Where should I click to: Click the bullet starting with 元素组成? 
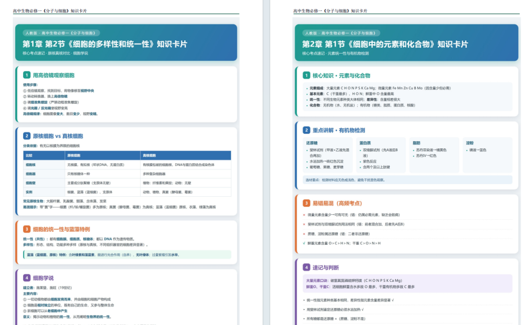click(x=380, y=88)
